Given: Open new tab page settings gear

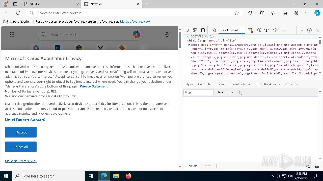Looking at the screenshot, I should pyautogui.click(x=167, y=34).
